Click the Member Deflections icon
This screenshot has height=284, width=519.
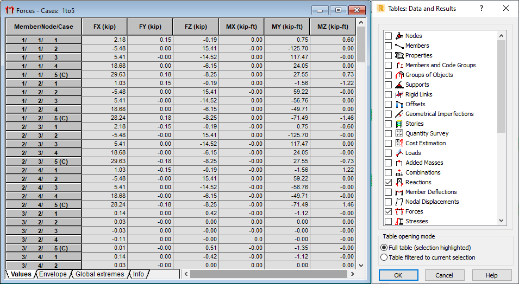click(x=399, y=191)
